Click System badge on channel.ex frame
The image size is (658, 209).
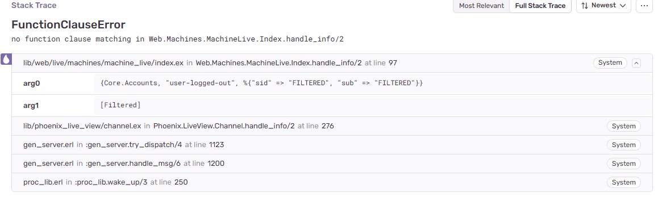623,126
